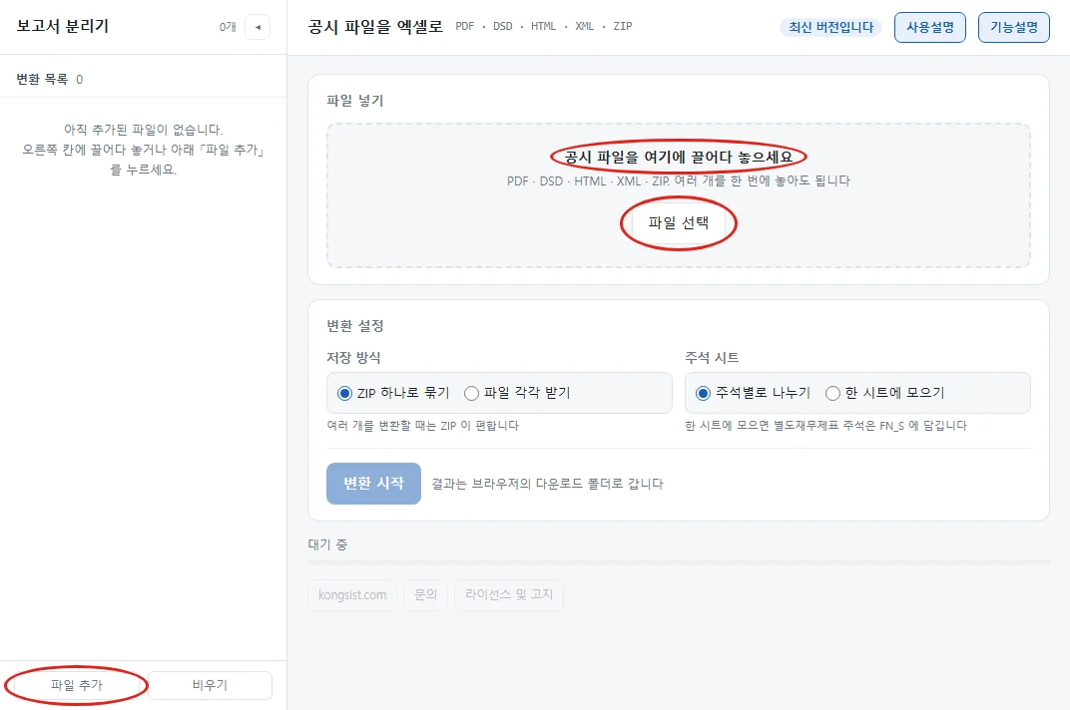This screenshot has width=1070, height=710.
Task: Open the 기능설명 page
Action: pos(1014,27)
